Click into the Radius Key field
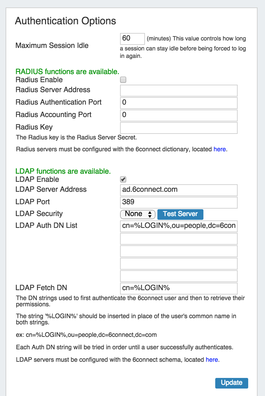Image resolution: width=265 pixels, height=396 pixels. click(x=179, y=128)
